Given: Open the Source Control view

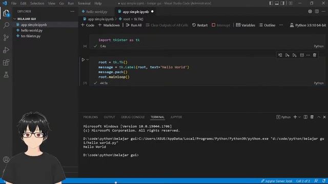Looking at the screenshot, I should pos(6,37).
